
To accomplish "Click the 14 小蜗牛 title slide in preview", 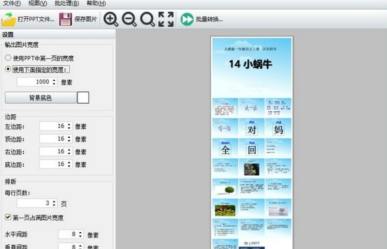I will 252,67.
